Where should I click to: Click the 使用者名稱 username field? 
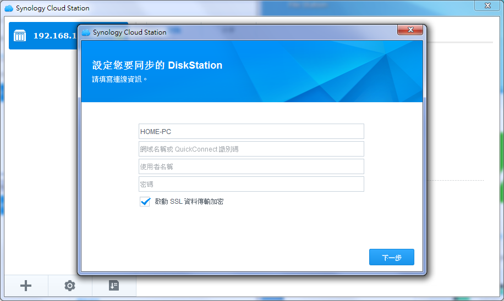pos(251,166)
